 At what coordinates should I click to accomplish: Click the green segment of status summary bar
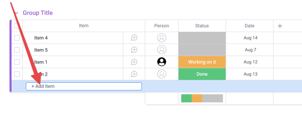(x=186, y=98)
